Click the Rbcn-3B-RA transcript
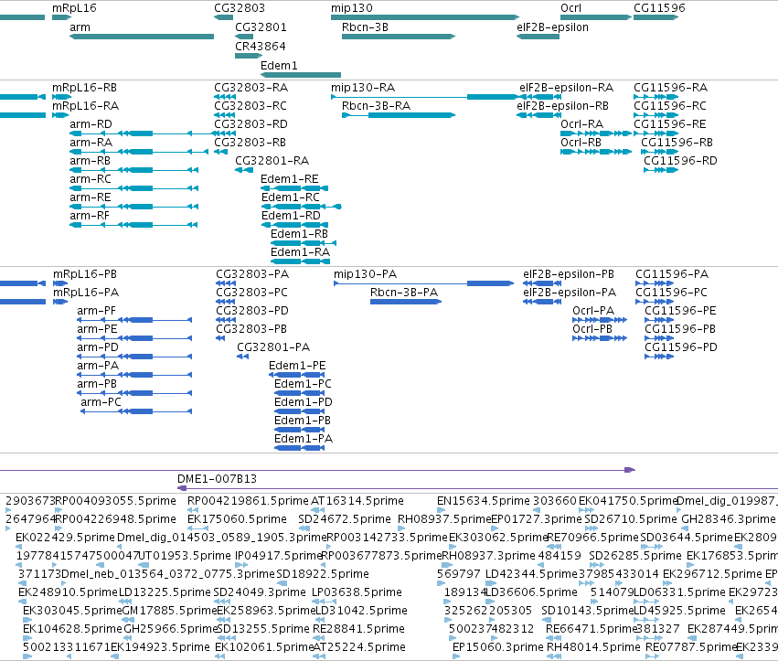 pos(399,115)
